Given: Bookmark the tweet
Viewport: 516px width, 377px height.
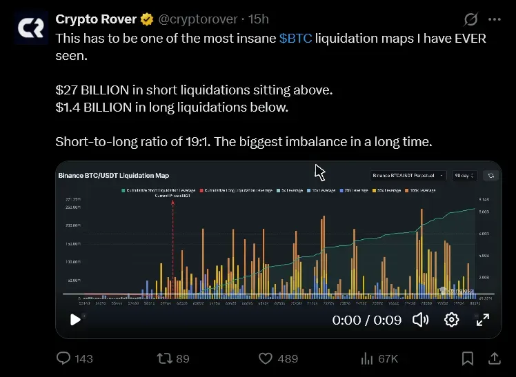Looking at the screenshot, I should [467, 358].
